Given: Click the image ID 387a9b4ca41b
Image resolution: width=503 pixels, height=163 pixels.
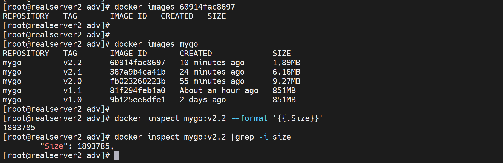Looking at the screenshot, I should pyautogui.click(x=137, y=72).
